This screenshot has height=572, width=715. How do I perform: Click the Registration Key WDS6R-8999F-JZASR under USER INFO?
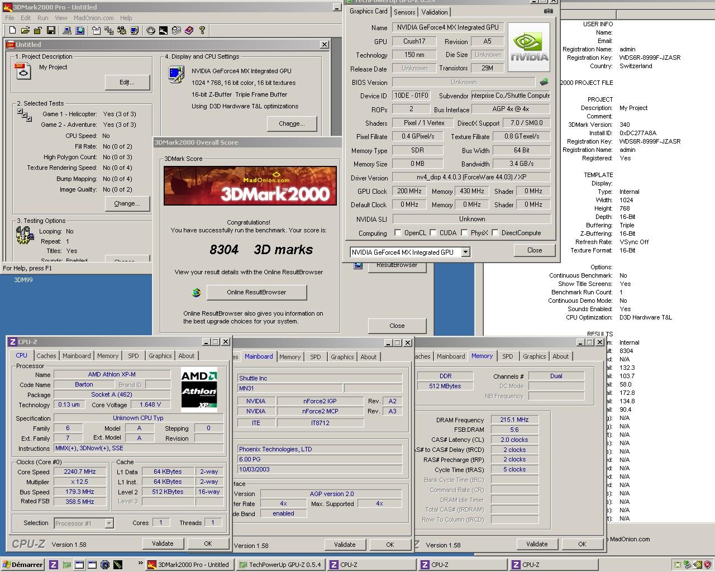coord(650,58)
